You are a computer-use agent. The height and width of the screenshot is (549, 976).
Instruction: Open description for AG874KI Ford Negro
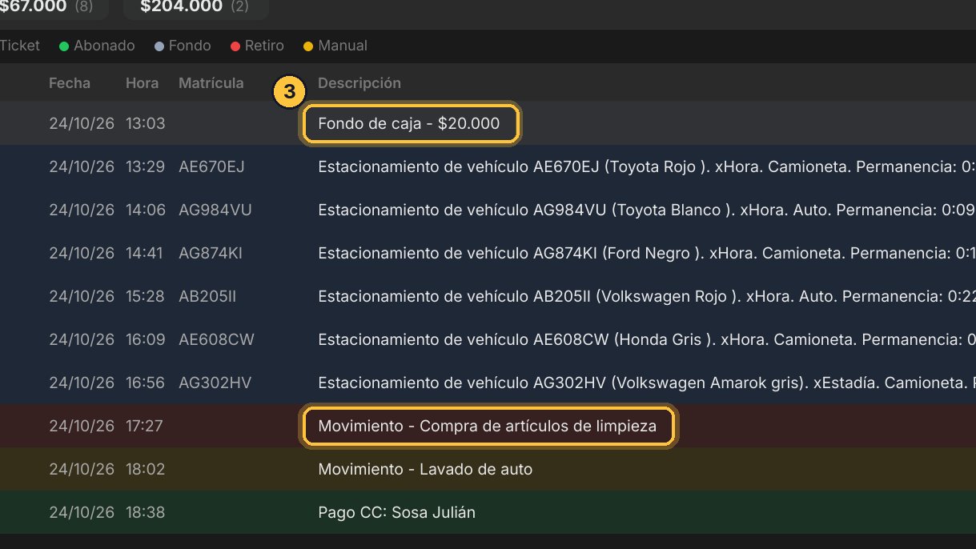(x=647, y=253)
